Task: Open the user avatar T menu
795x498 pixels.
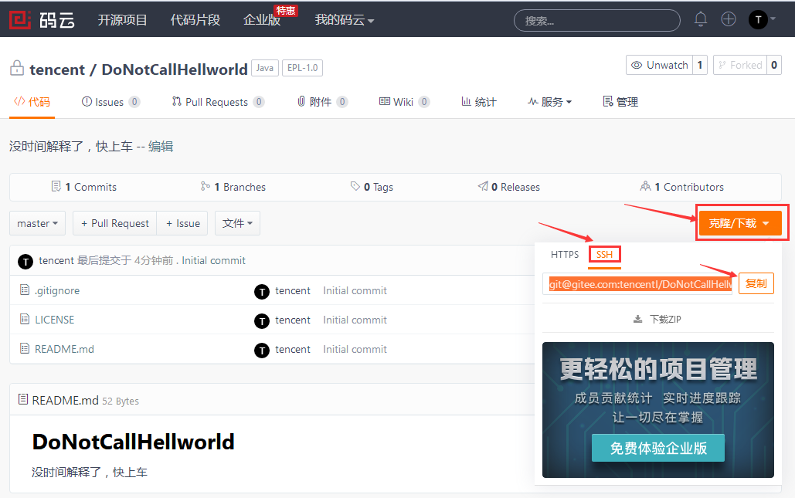Action: point(758,20)
